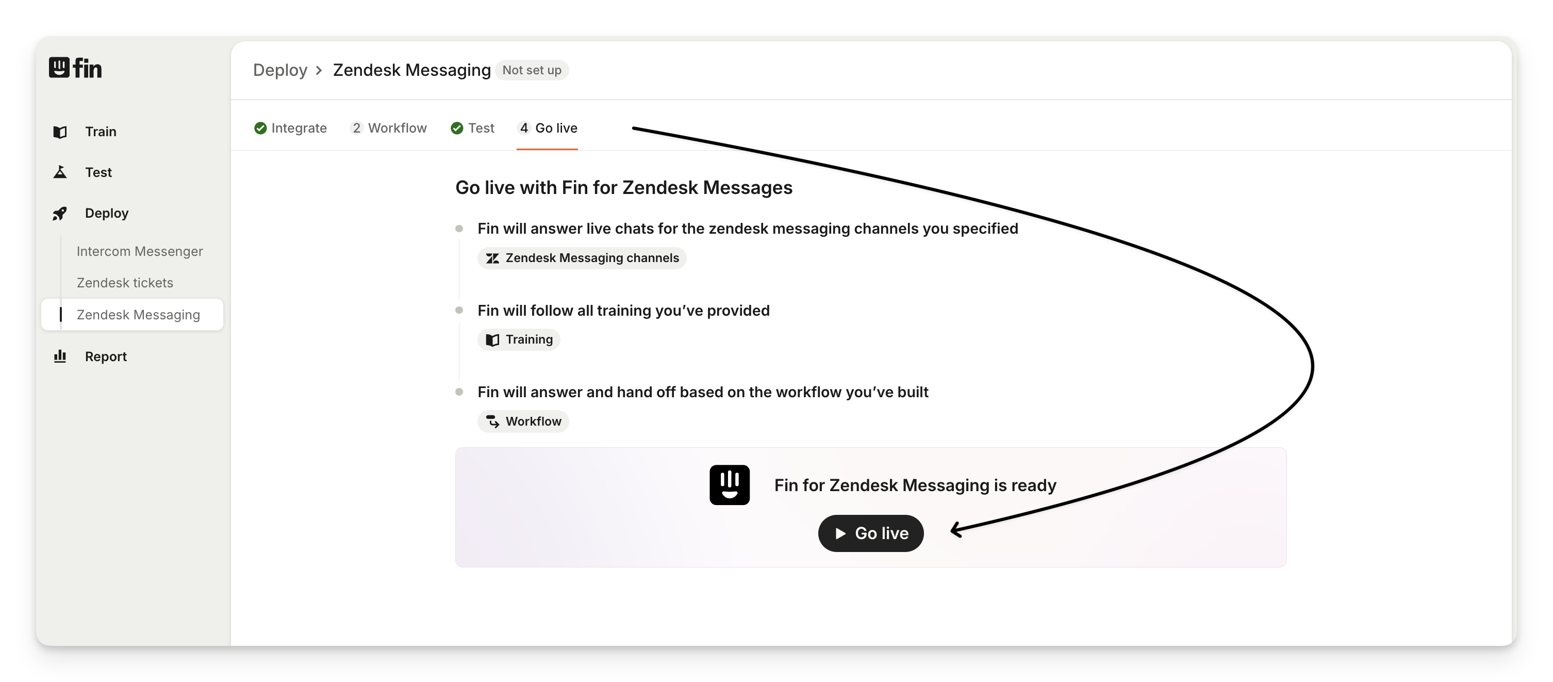Click the Zendesk logo in the channels chip

(492, 258)
